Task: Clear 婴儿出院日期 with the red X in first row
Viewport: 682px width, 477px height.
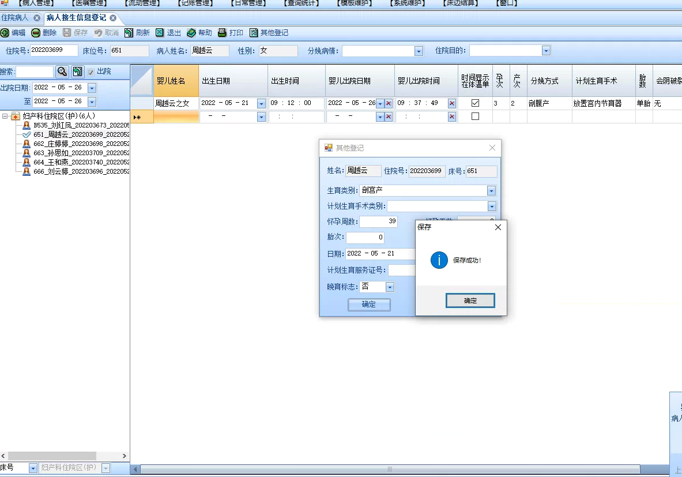Action: pos(389,104)
